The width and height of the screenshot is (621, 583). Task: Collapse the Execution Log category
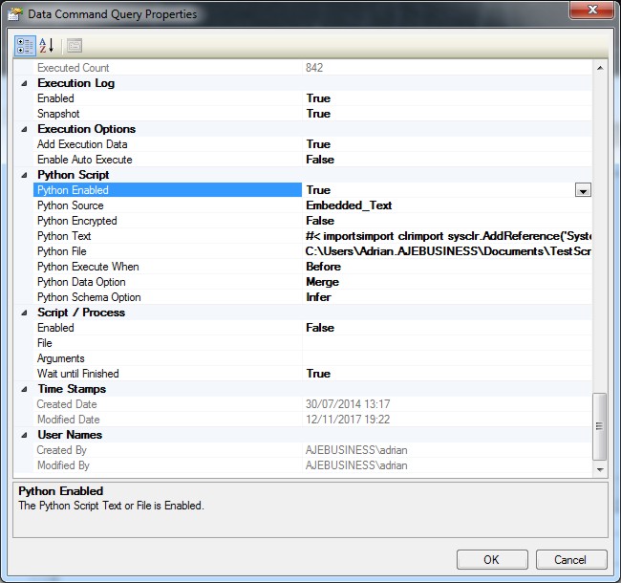[24, 83]
